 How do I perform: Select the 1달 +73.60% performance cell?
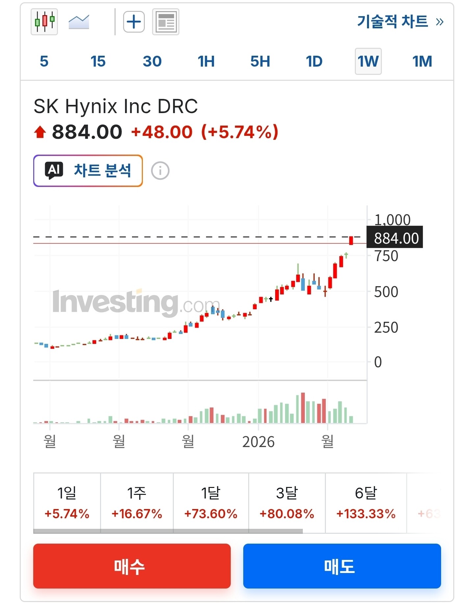[x=211, y=502]
